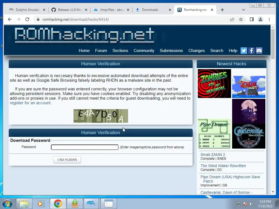This screenshot has width=279, height=209.
Task: Open File Explorer from the taskbar
Action: tap(24, 204)
